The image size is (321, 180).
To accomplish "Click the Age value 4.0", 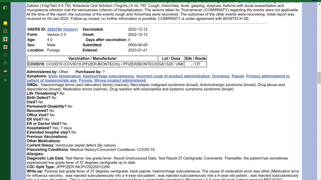I will pyautogui.click(x=50, y=39).
